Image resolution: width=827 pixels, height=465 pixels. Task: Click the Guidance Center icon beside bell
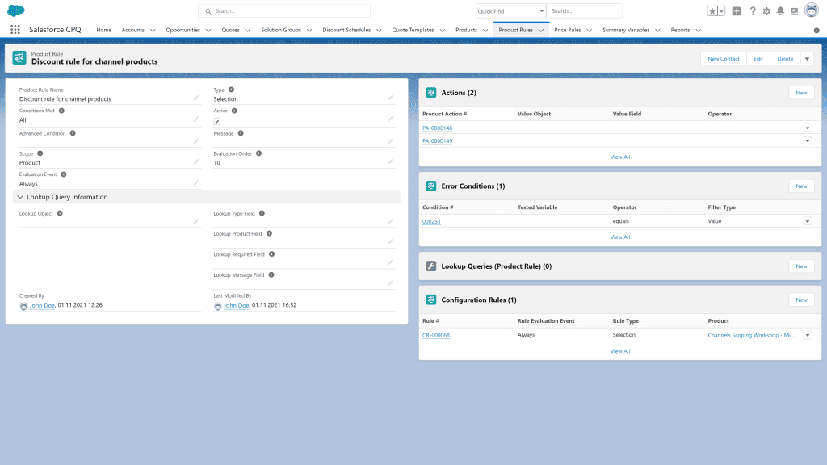(795, 11)
